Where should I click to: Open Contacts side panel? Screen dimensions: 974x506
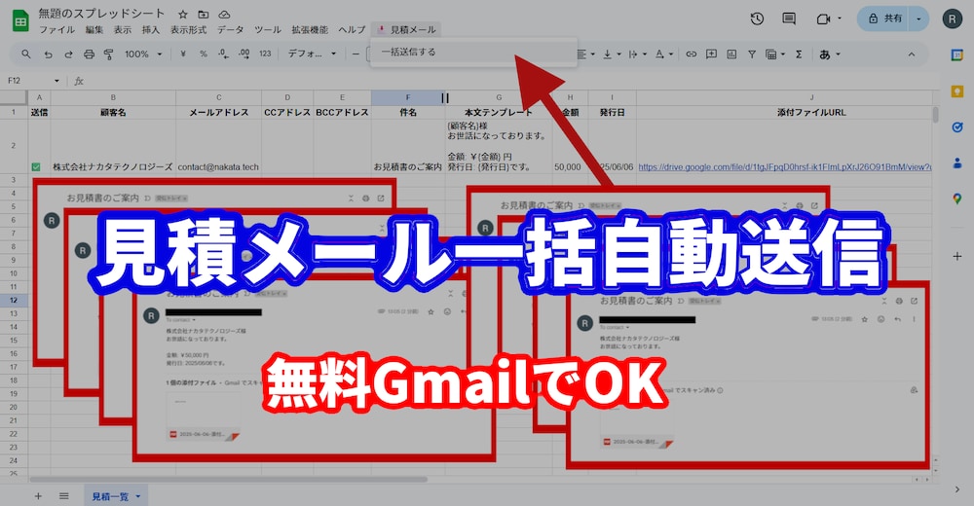[x=957, y=163]
